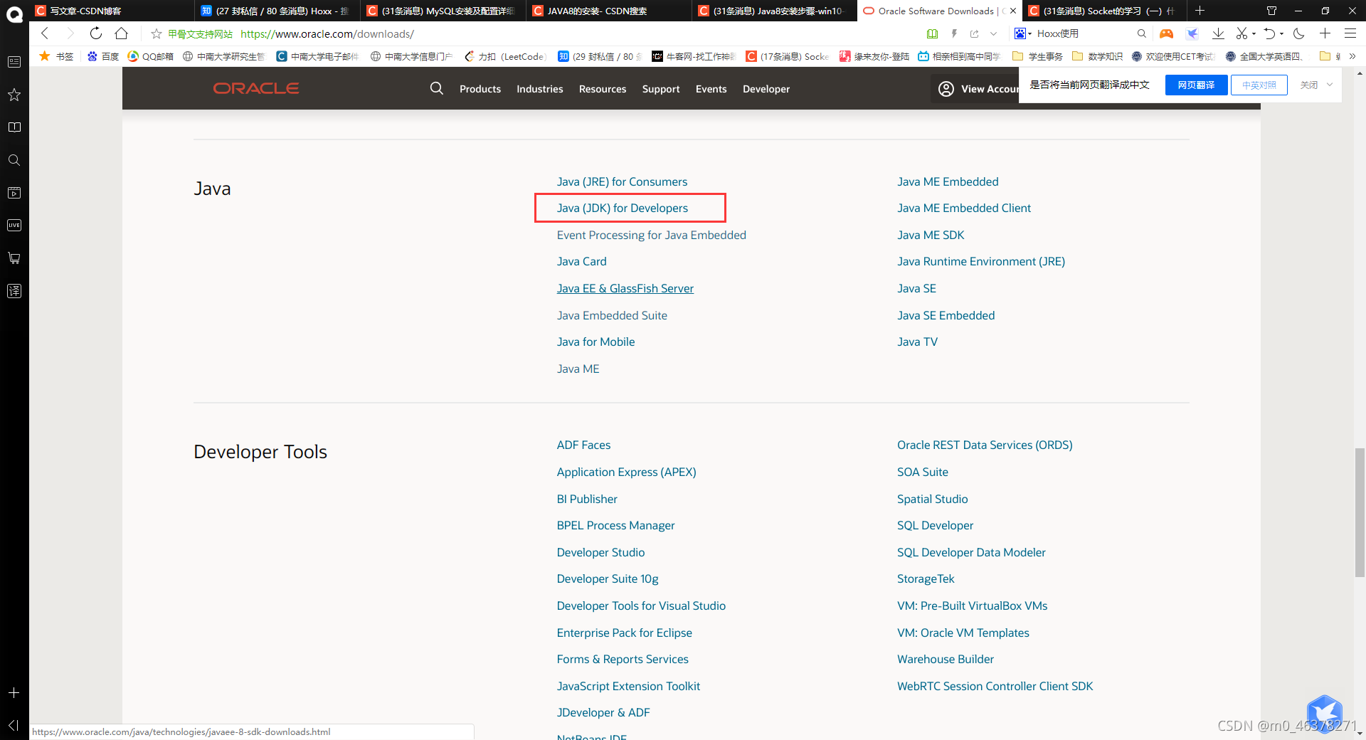
Task: Open the 学生事务 bookmark folder
Action: (x=1037, y=56)
